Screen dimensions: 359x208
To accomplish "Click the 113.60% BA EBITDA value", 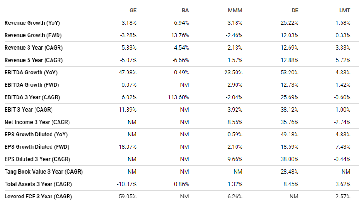I will click(179, 97).
